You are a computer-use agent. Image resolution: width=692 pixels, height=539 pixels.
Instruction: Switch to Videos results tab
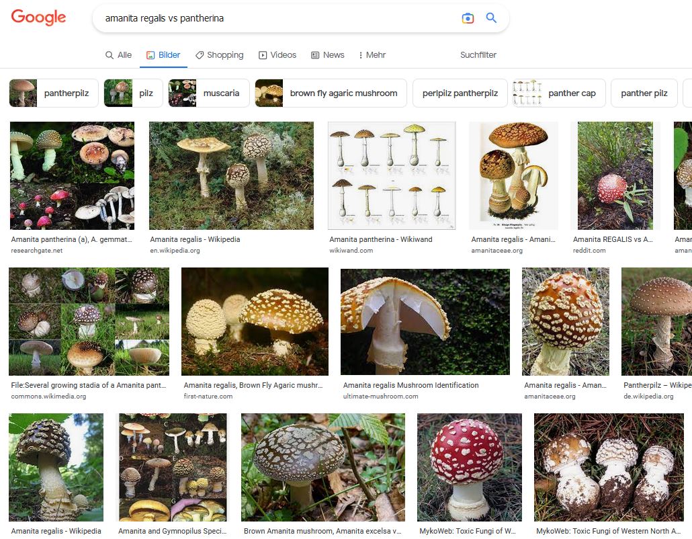tap(277, 55)
